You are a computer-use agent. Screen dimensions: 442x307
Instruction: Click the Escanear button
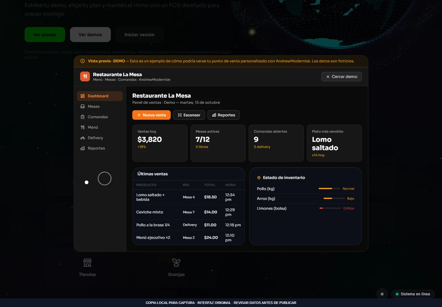tap(189, 115)
